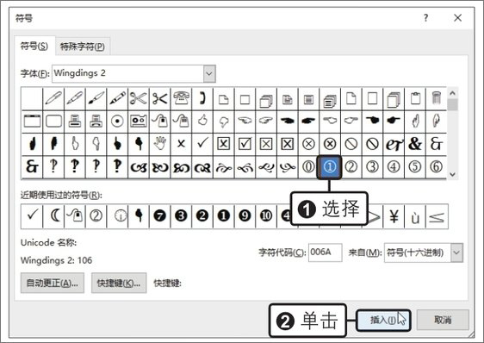
Task: Select the checked box symbol
Action: click(245, 144)
